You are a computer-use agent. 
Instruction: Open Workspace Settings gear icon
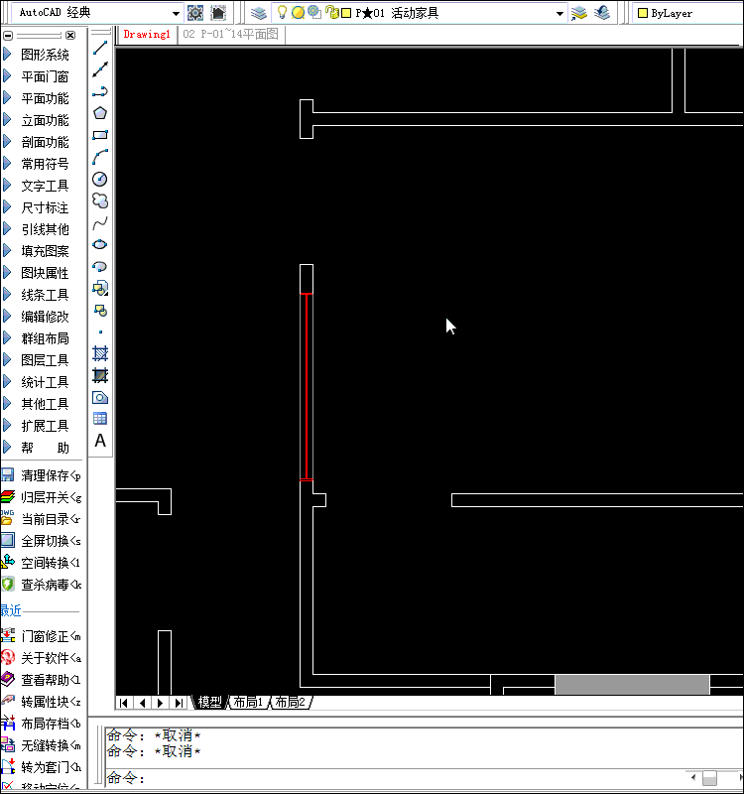(195, 13)
